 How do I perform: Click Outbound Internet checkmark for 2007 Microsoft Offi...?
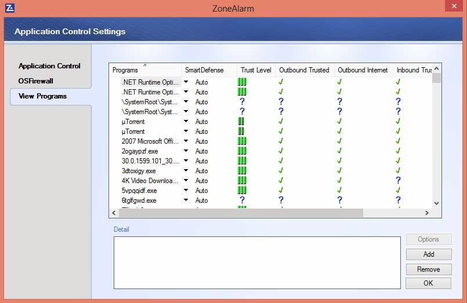point(339,141)
